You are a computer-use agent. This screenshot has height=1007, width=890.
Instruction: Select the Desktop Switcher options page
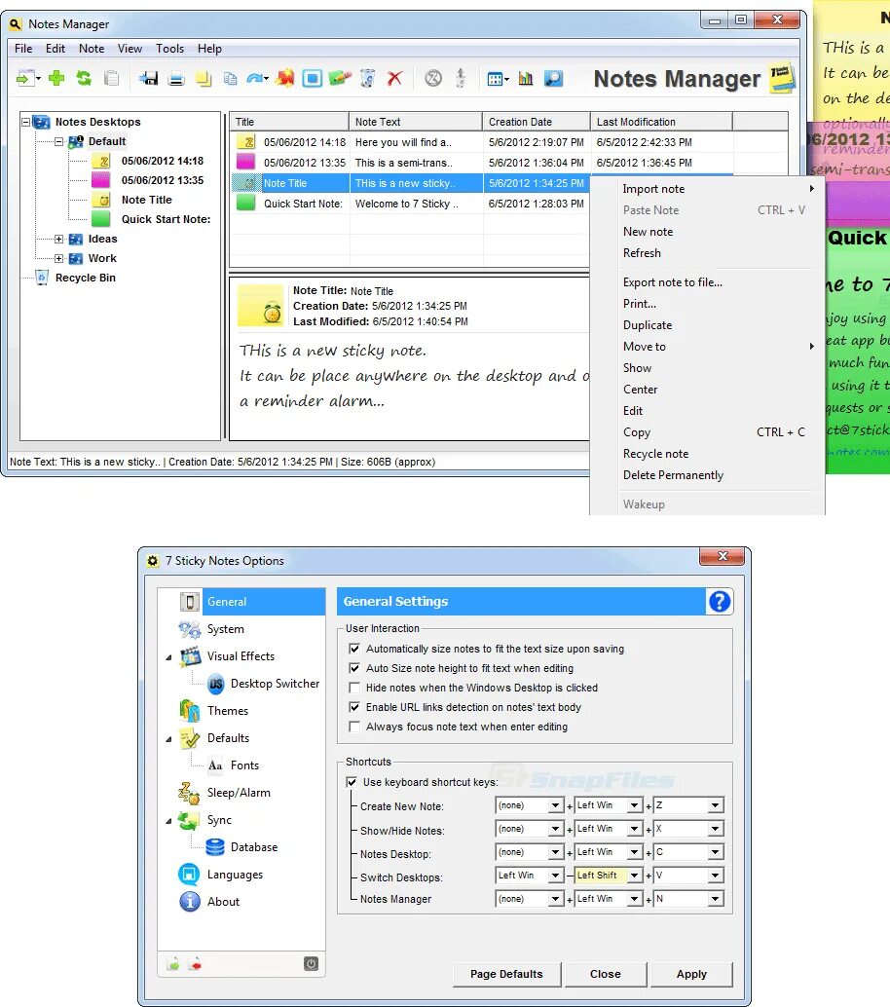tap(275, 684)
